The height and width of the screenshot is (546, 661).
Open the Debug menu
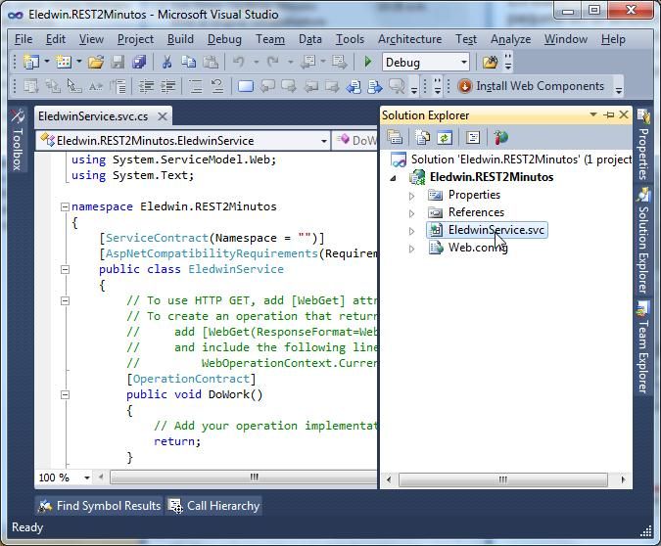(x=224, y=39)
